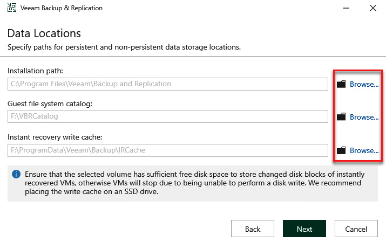386x242 pixels.
Task: Click the blue information icon
Action: pyautogui.click(x=16, y=174)
